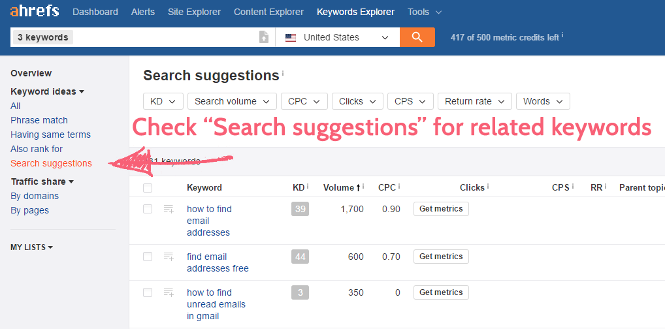665x329 pixels.
Task: Click the info icon next to Volume column
Action: click(363, 186)
